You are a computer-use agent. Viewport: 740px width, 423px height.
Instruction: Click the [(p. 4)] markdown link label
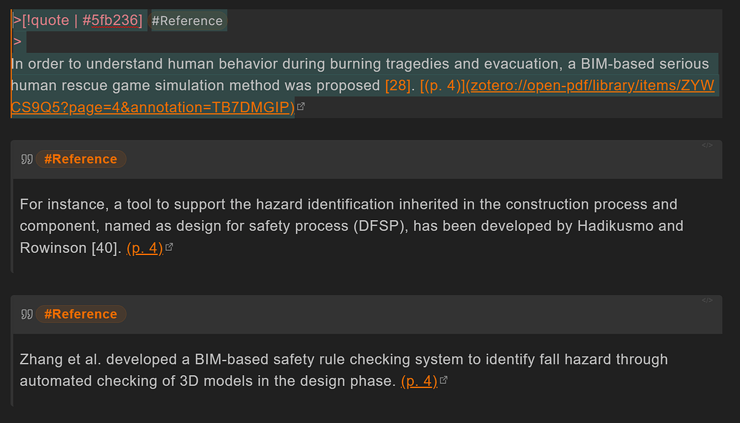click(443, 86)
